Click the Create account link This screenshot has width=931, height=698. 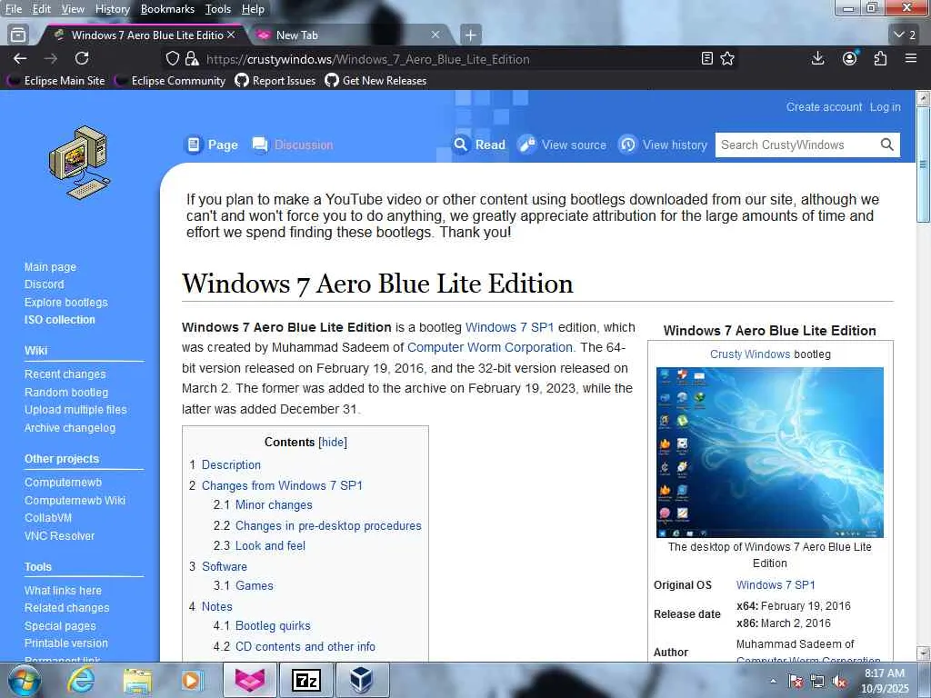[824, 107]
